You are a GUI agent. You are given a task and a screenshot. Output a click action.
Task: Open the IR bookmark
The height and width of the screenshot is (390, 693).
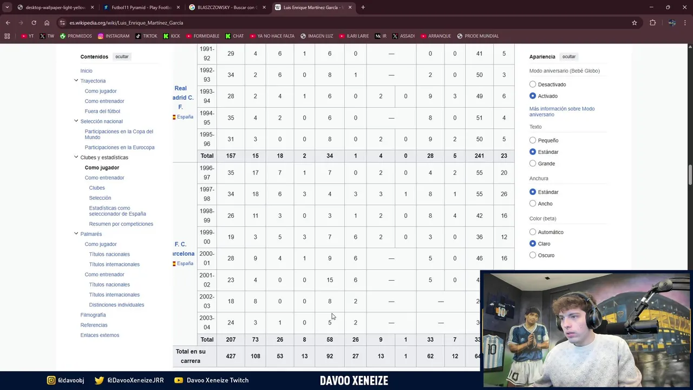pyautogui.click(x=381, y=36)
